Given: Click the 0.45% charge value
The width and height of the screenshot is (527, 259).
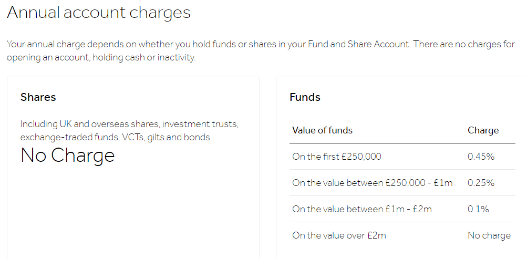Looking at the screenshot, I should coord(481,157).
